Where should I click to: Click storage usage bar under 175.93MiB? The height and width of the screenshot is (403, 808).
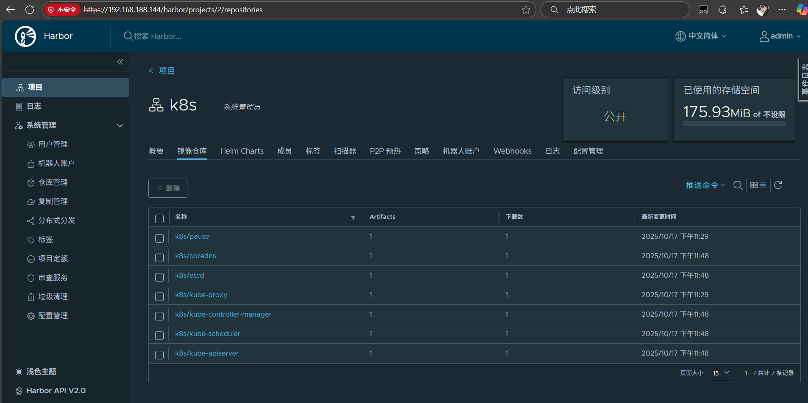[x=734, y=124]
